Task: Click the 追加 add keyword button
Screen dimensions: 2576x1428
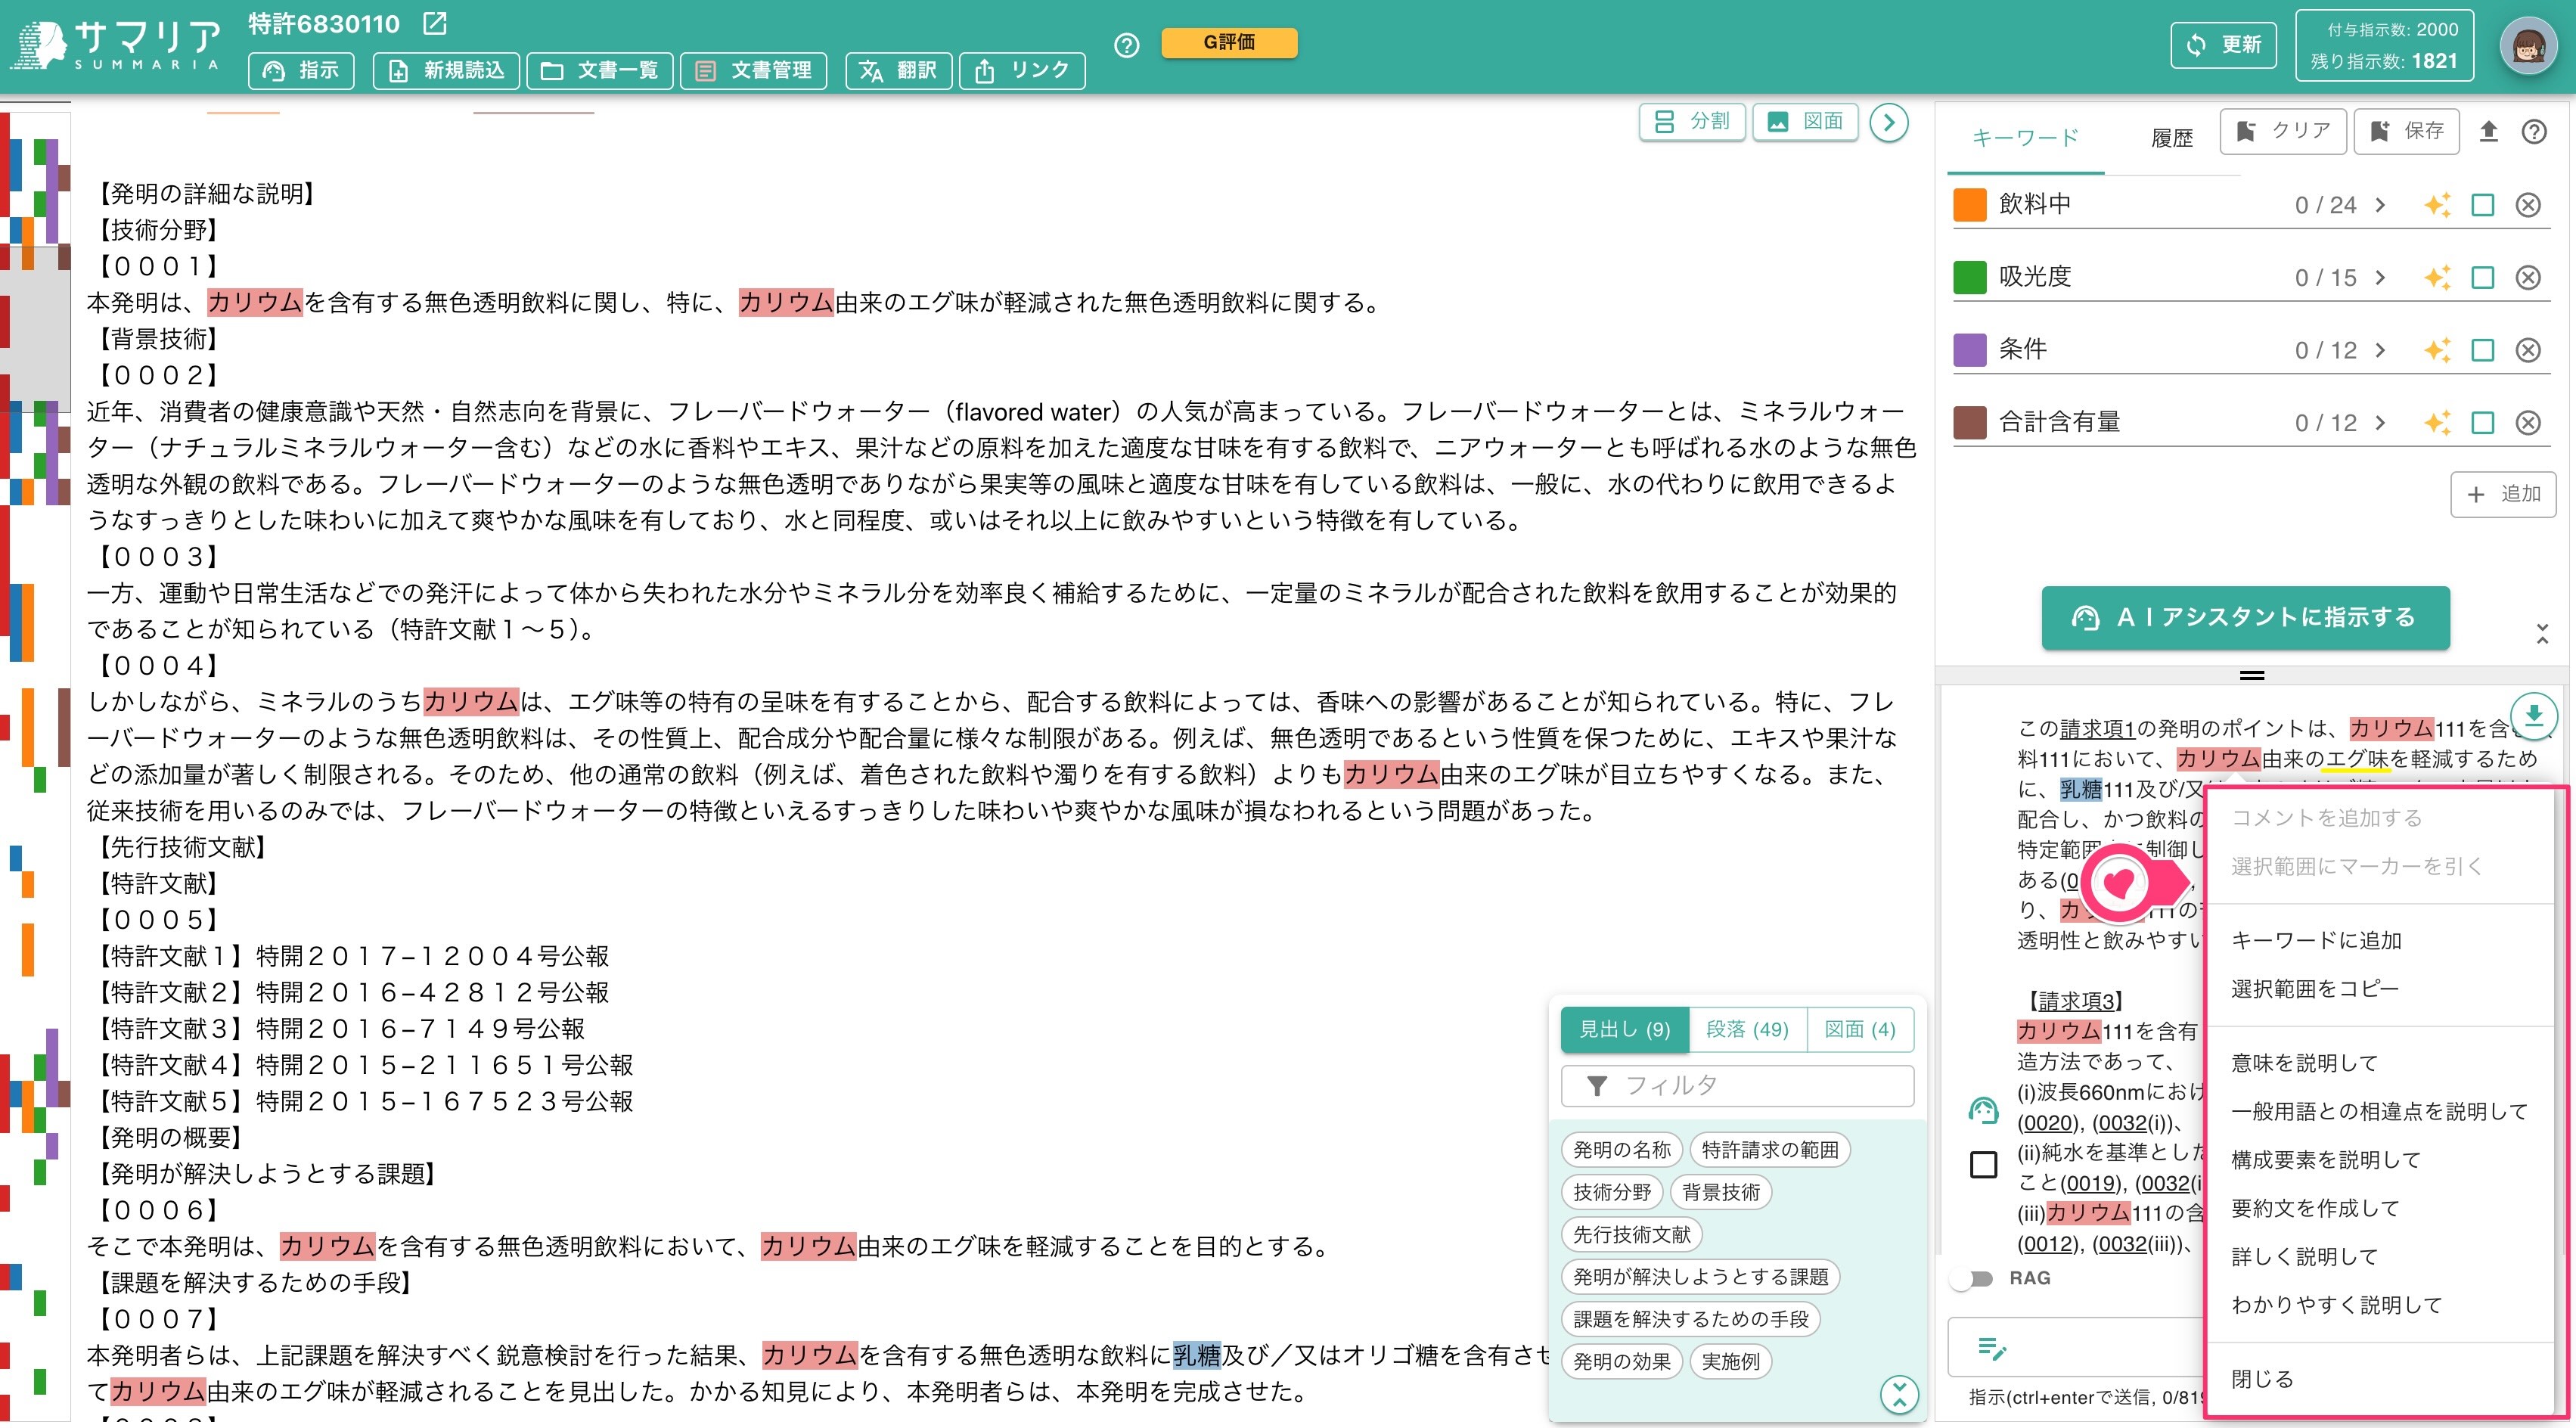Action: click(x=2503, y=494)
